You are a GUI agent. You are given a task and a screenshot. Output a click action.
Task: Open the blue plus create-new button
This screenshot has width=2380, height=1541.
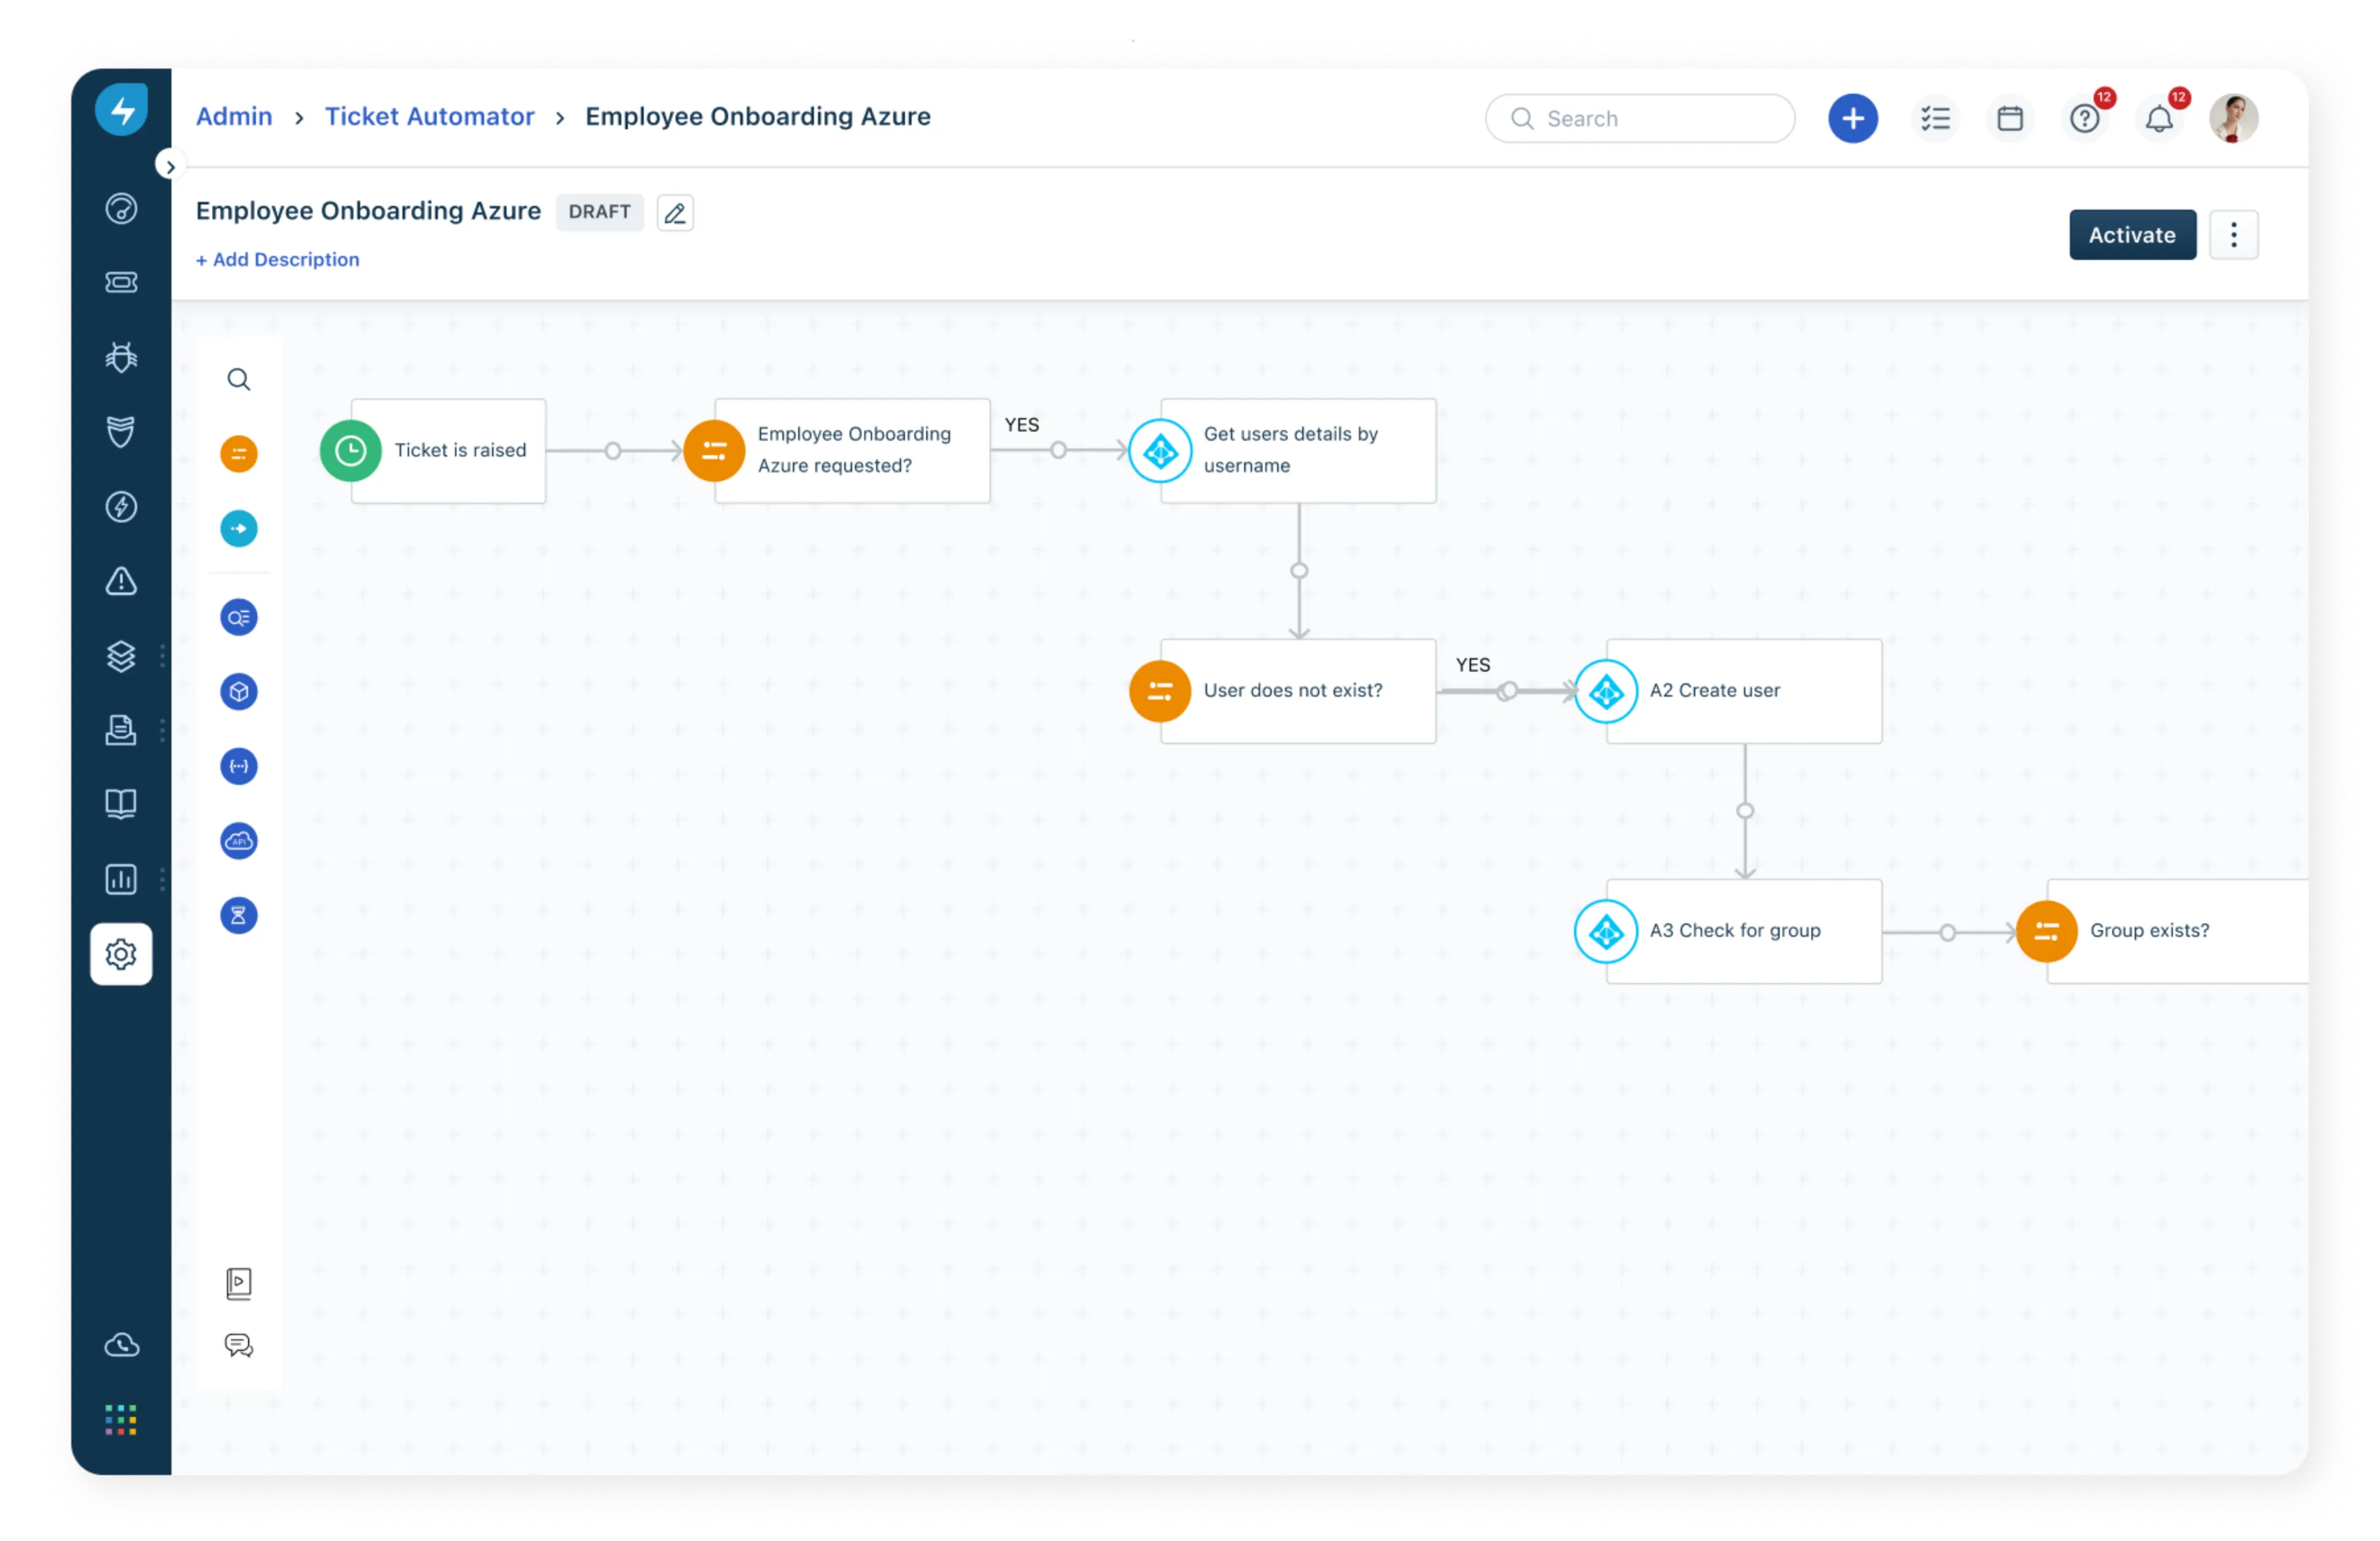(x=1852, y=119)
